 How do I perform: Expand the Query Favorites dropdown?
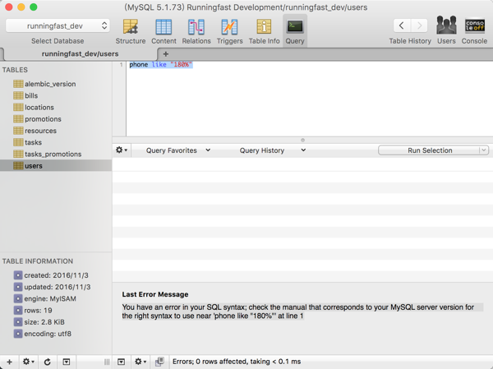(x=178, y=150)
